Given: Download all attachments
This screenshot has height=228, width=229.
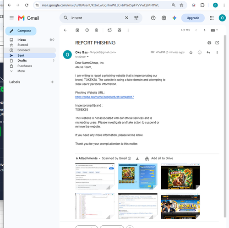Looking at the screenshot, I should point(137,158).
